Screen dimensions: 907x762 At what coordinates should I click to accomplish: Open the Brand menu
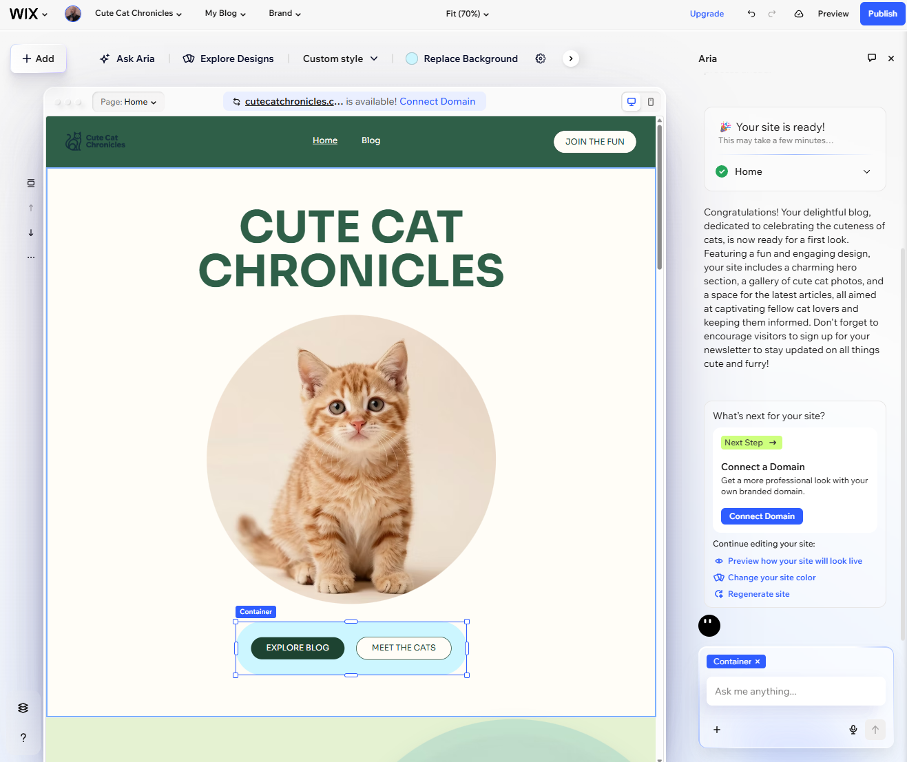(x=284, y=13)
